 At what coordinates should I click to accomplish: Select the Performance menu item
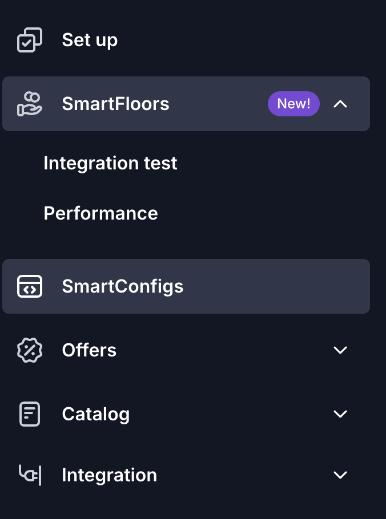(100, 213)
